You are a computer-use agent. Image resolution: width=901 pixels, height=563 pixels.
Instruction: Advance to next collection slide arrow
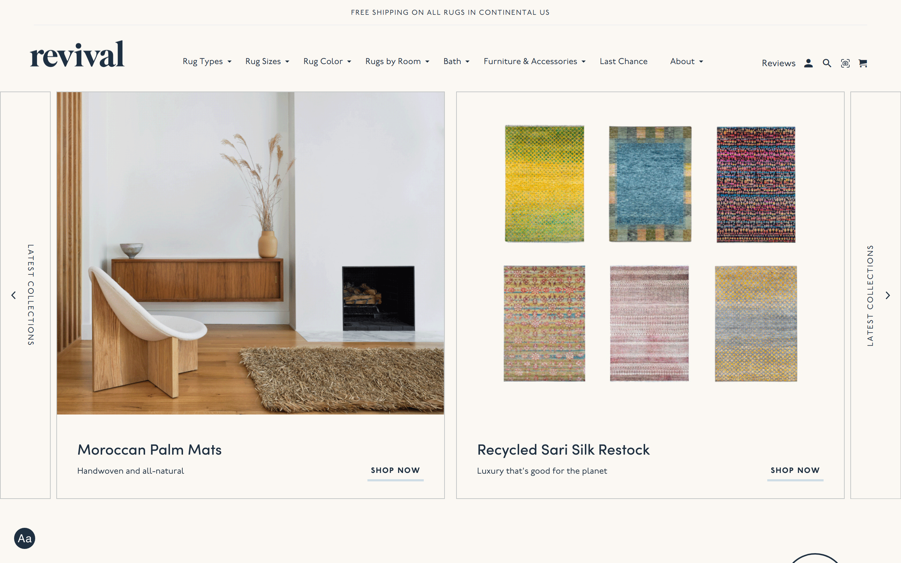888,295
